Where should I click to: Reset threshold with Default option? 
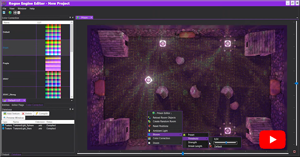click(218, 146)
